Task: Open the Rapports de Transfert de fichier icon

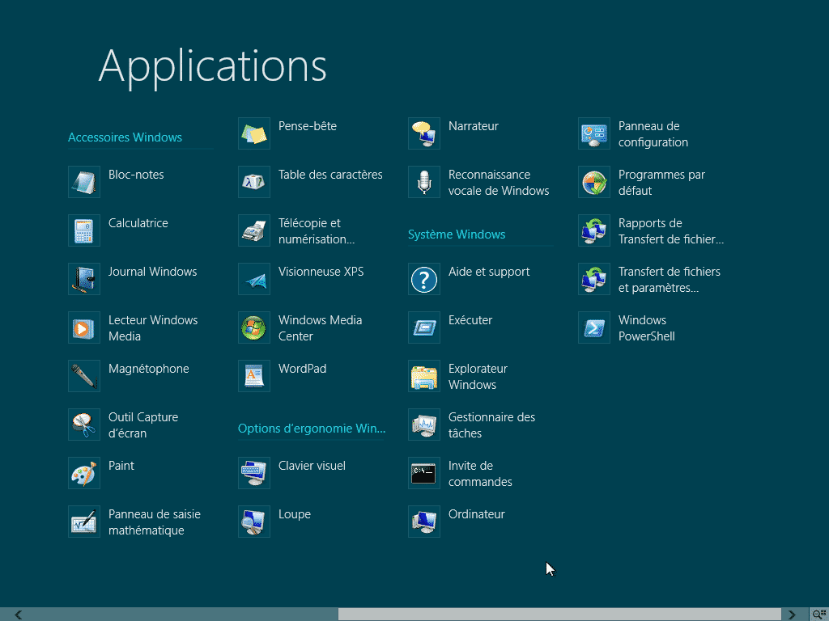Action: 594,230
